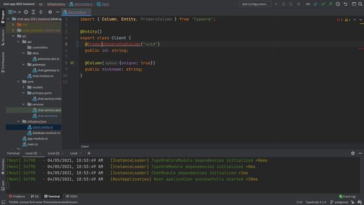Open the Pull Requests side tool window
The width and height of the screenshot is (364, 205).
click(3, 62)
